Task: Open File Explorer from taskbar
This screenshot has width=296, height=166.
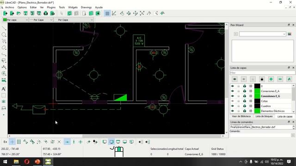Action: coord(16,162)
